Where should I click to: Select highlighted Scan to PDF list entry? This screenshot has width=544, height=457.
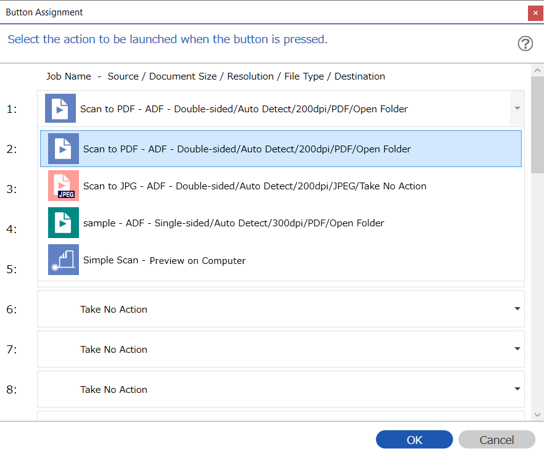(x=281, y=149)
